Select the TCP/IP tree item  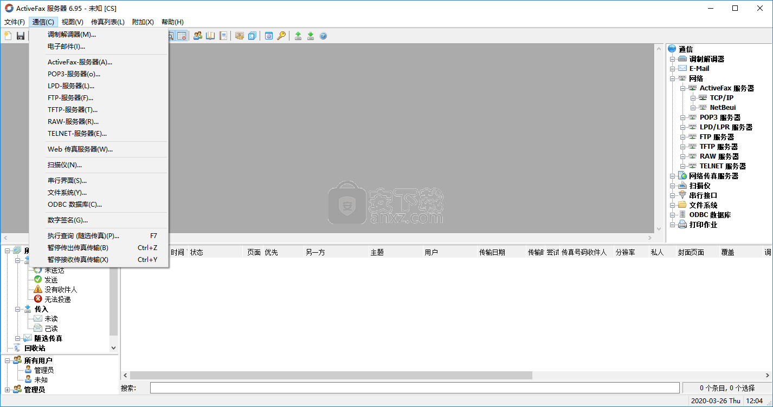click(722, 98)
